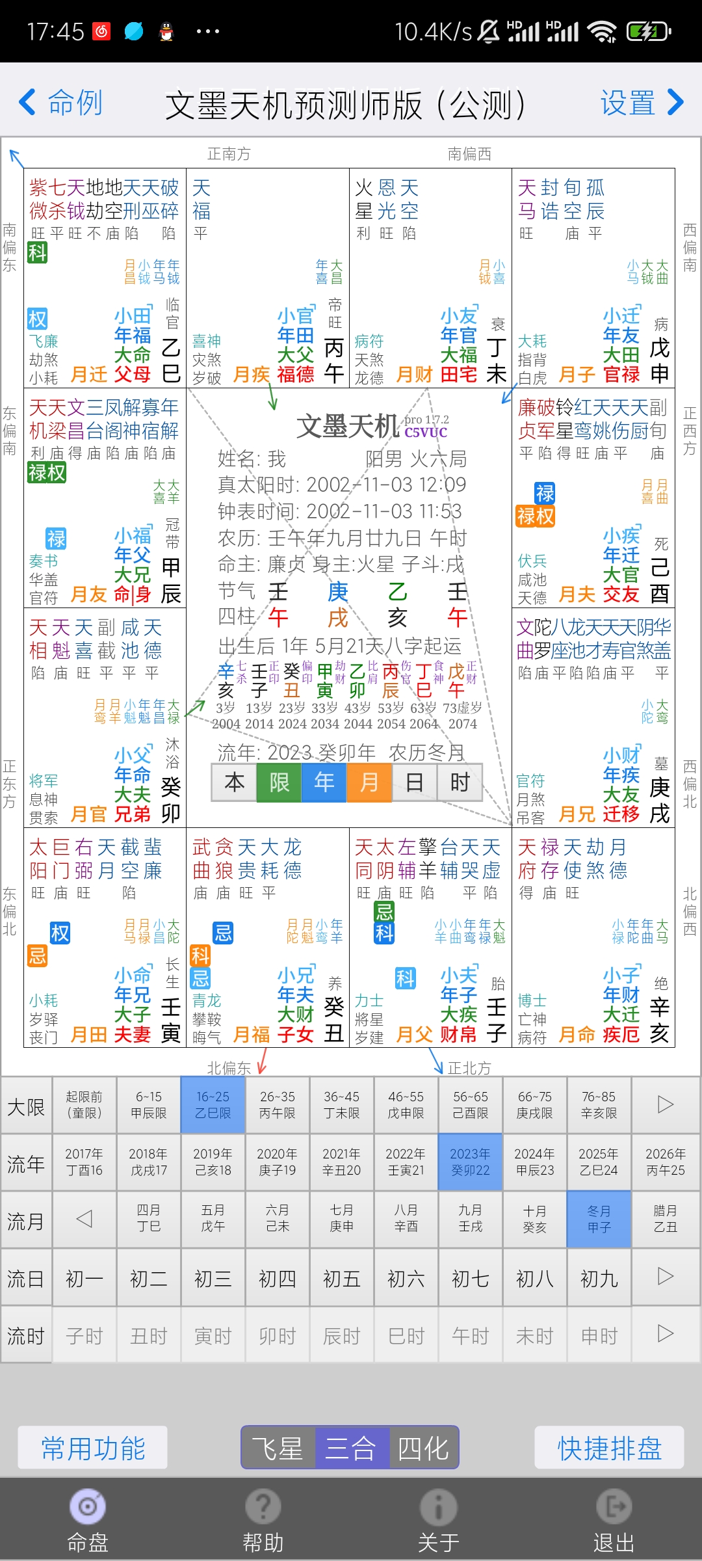The image size is (702, 1561).
Task: Select the 壬子 palace with 天同太阴
Action: [x=430, y=938]
